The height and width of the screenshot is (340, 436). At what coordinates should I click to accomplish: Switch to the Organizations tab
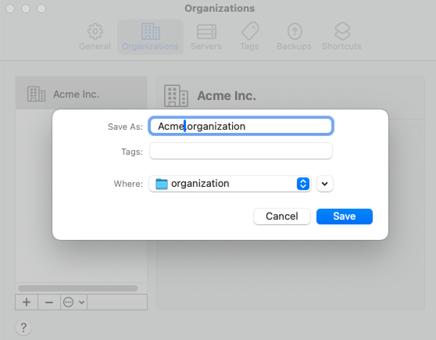(x=150, y=37)
